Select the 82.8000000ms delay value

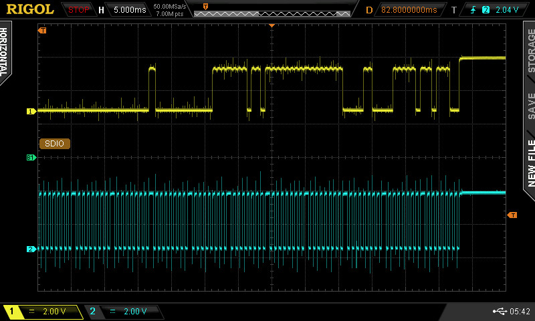click(409, 10)
